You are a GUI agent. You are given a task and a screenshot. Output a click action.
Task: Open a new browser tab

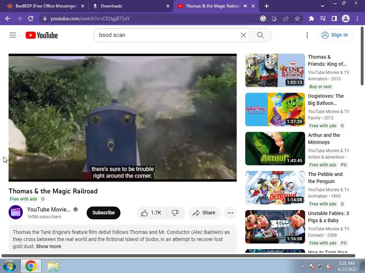(x=267, y=6)
